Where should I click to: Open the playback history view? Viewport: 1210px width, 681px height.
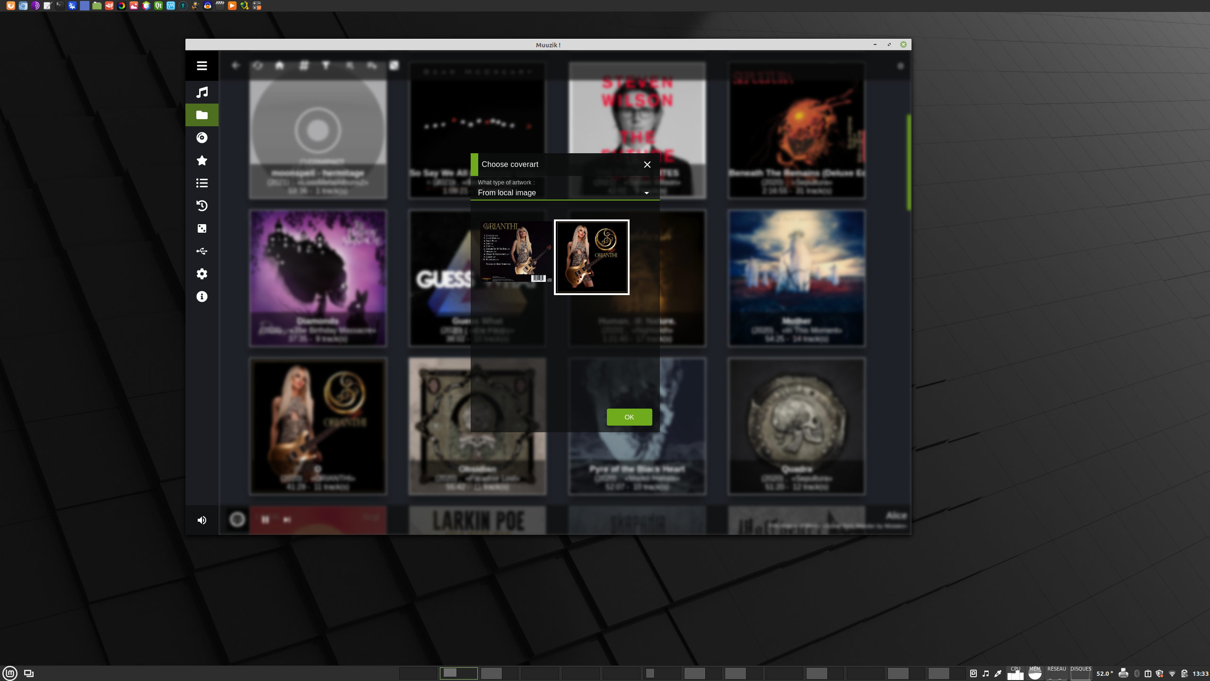(202, 206)
